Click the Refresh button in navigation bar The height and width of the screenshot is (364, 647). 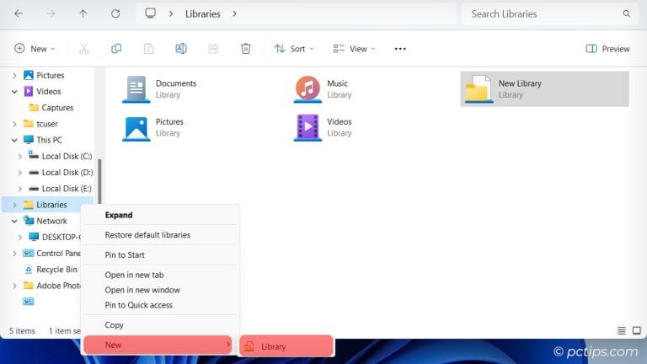point(115,13)
